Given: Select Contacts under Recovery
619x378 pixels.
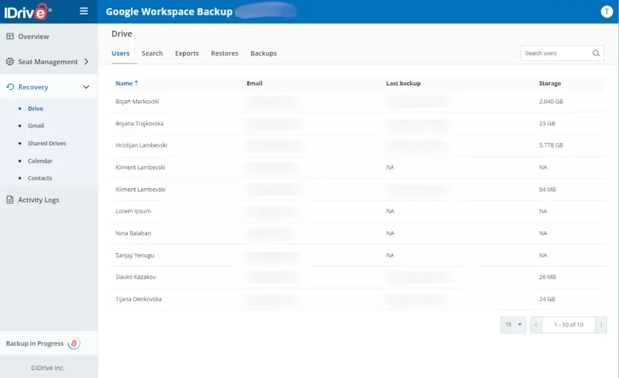Looking at the screenshot, I should [x=40, y=178].
